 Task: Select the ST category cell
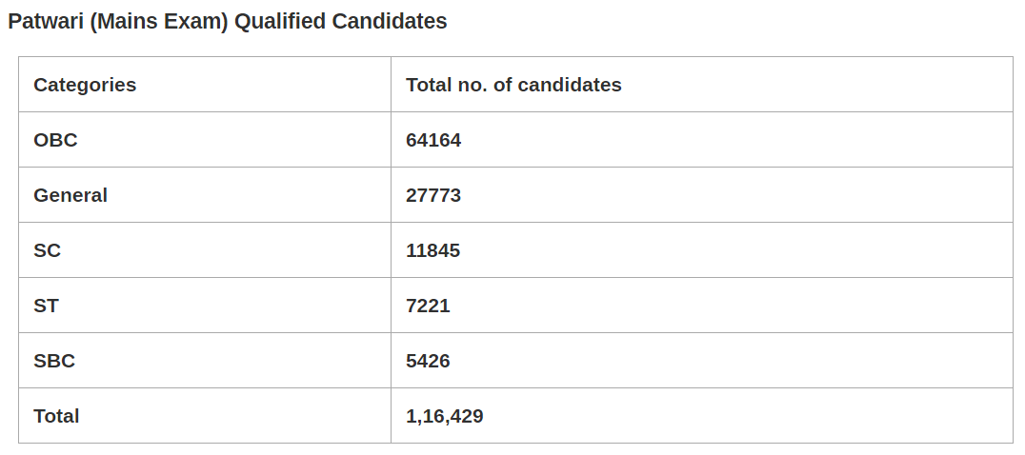click(x=47, y=306)
